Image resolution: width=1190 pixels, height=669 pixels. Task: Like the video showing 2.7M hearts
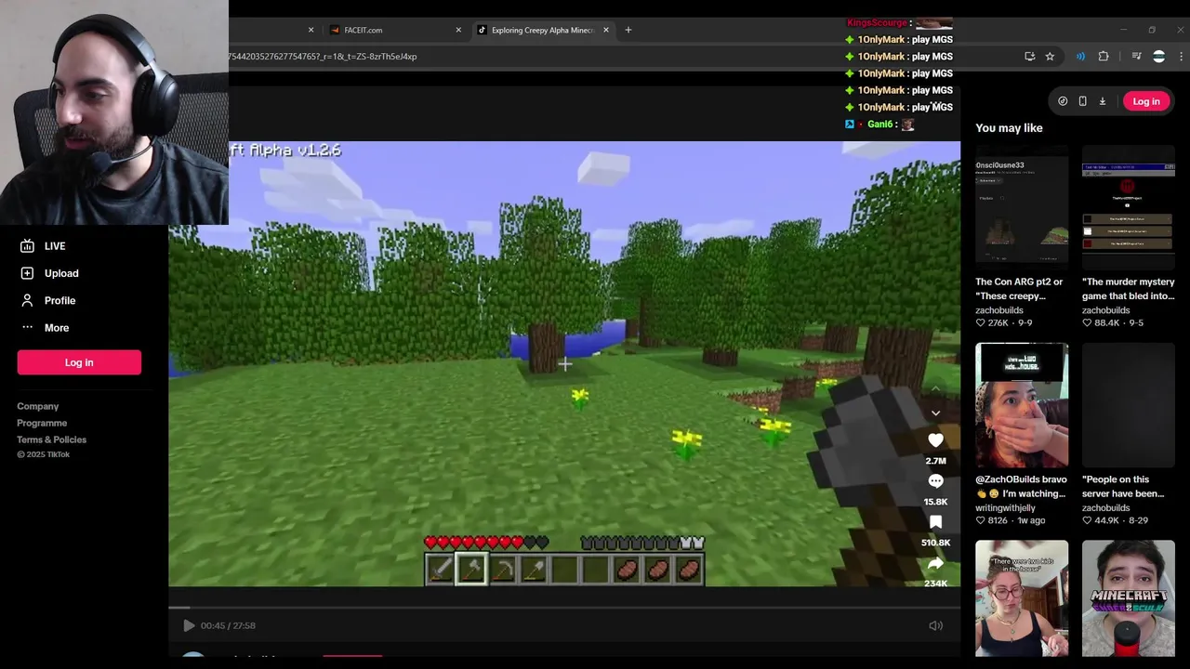pos(935,440)
